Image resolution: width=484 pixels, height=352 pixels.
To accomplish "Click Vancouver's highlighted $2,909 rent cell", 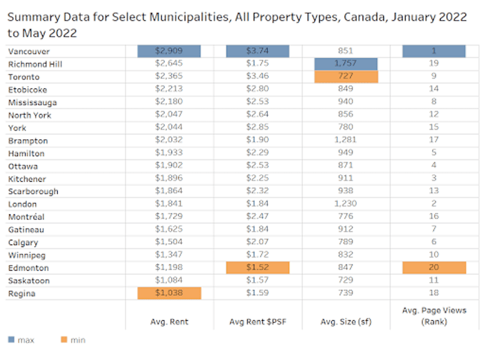I will tap(169, 51).
